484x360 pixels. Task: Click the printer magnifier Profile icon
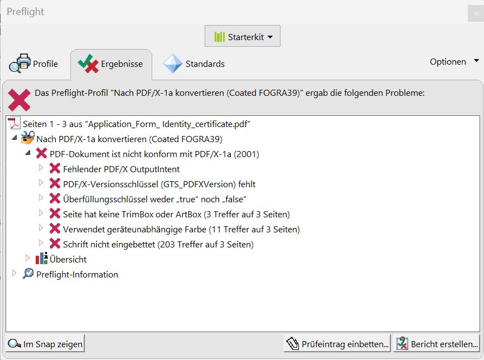tap(20, 63)
